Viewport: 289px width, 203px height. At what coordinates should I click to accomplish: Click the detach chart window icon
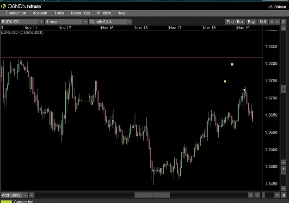point(283,22)
